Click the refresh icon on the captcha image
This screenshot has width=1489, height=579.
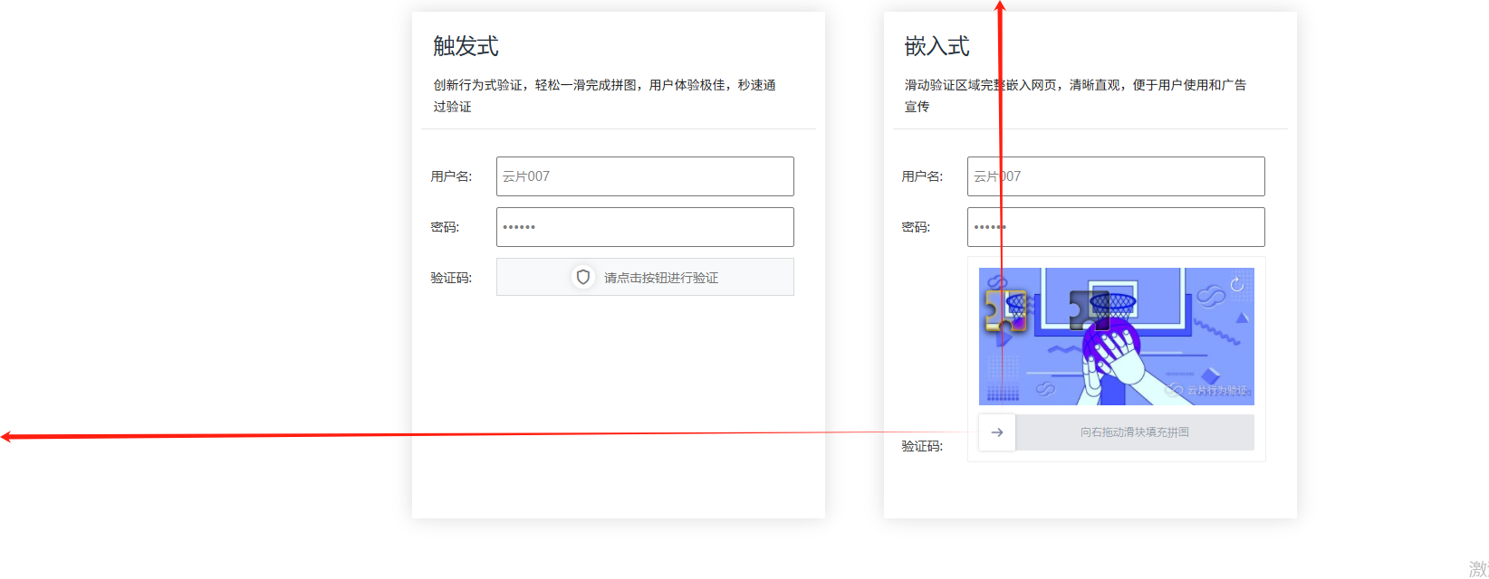coord(1237,285)
